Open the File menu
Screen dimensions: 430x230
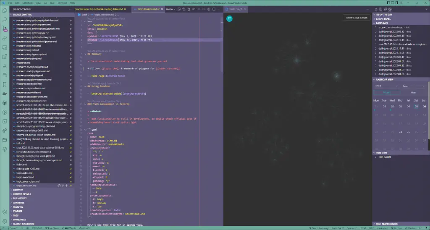10,3
